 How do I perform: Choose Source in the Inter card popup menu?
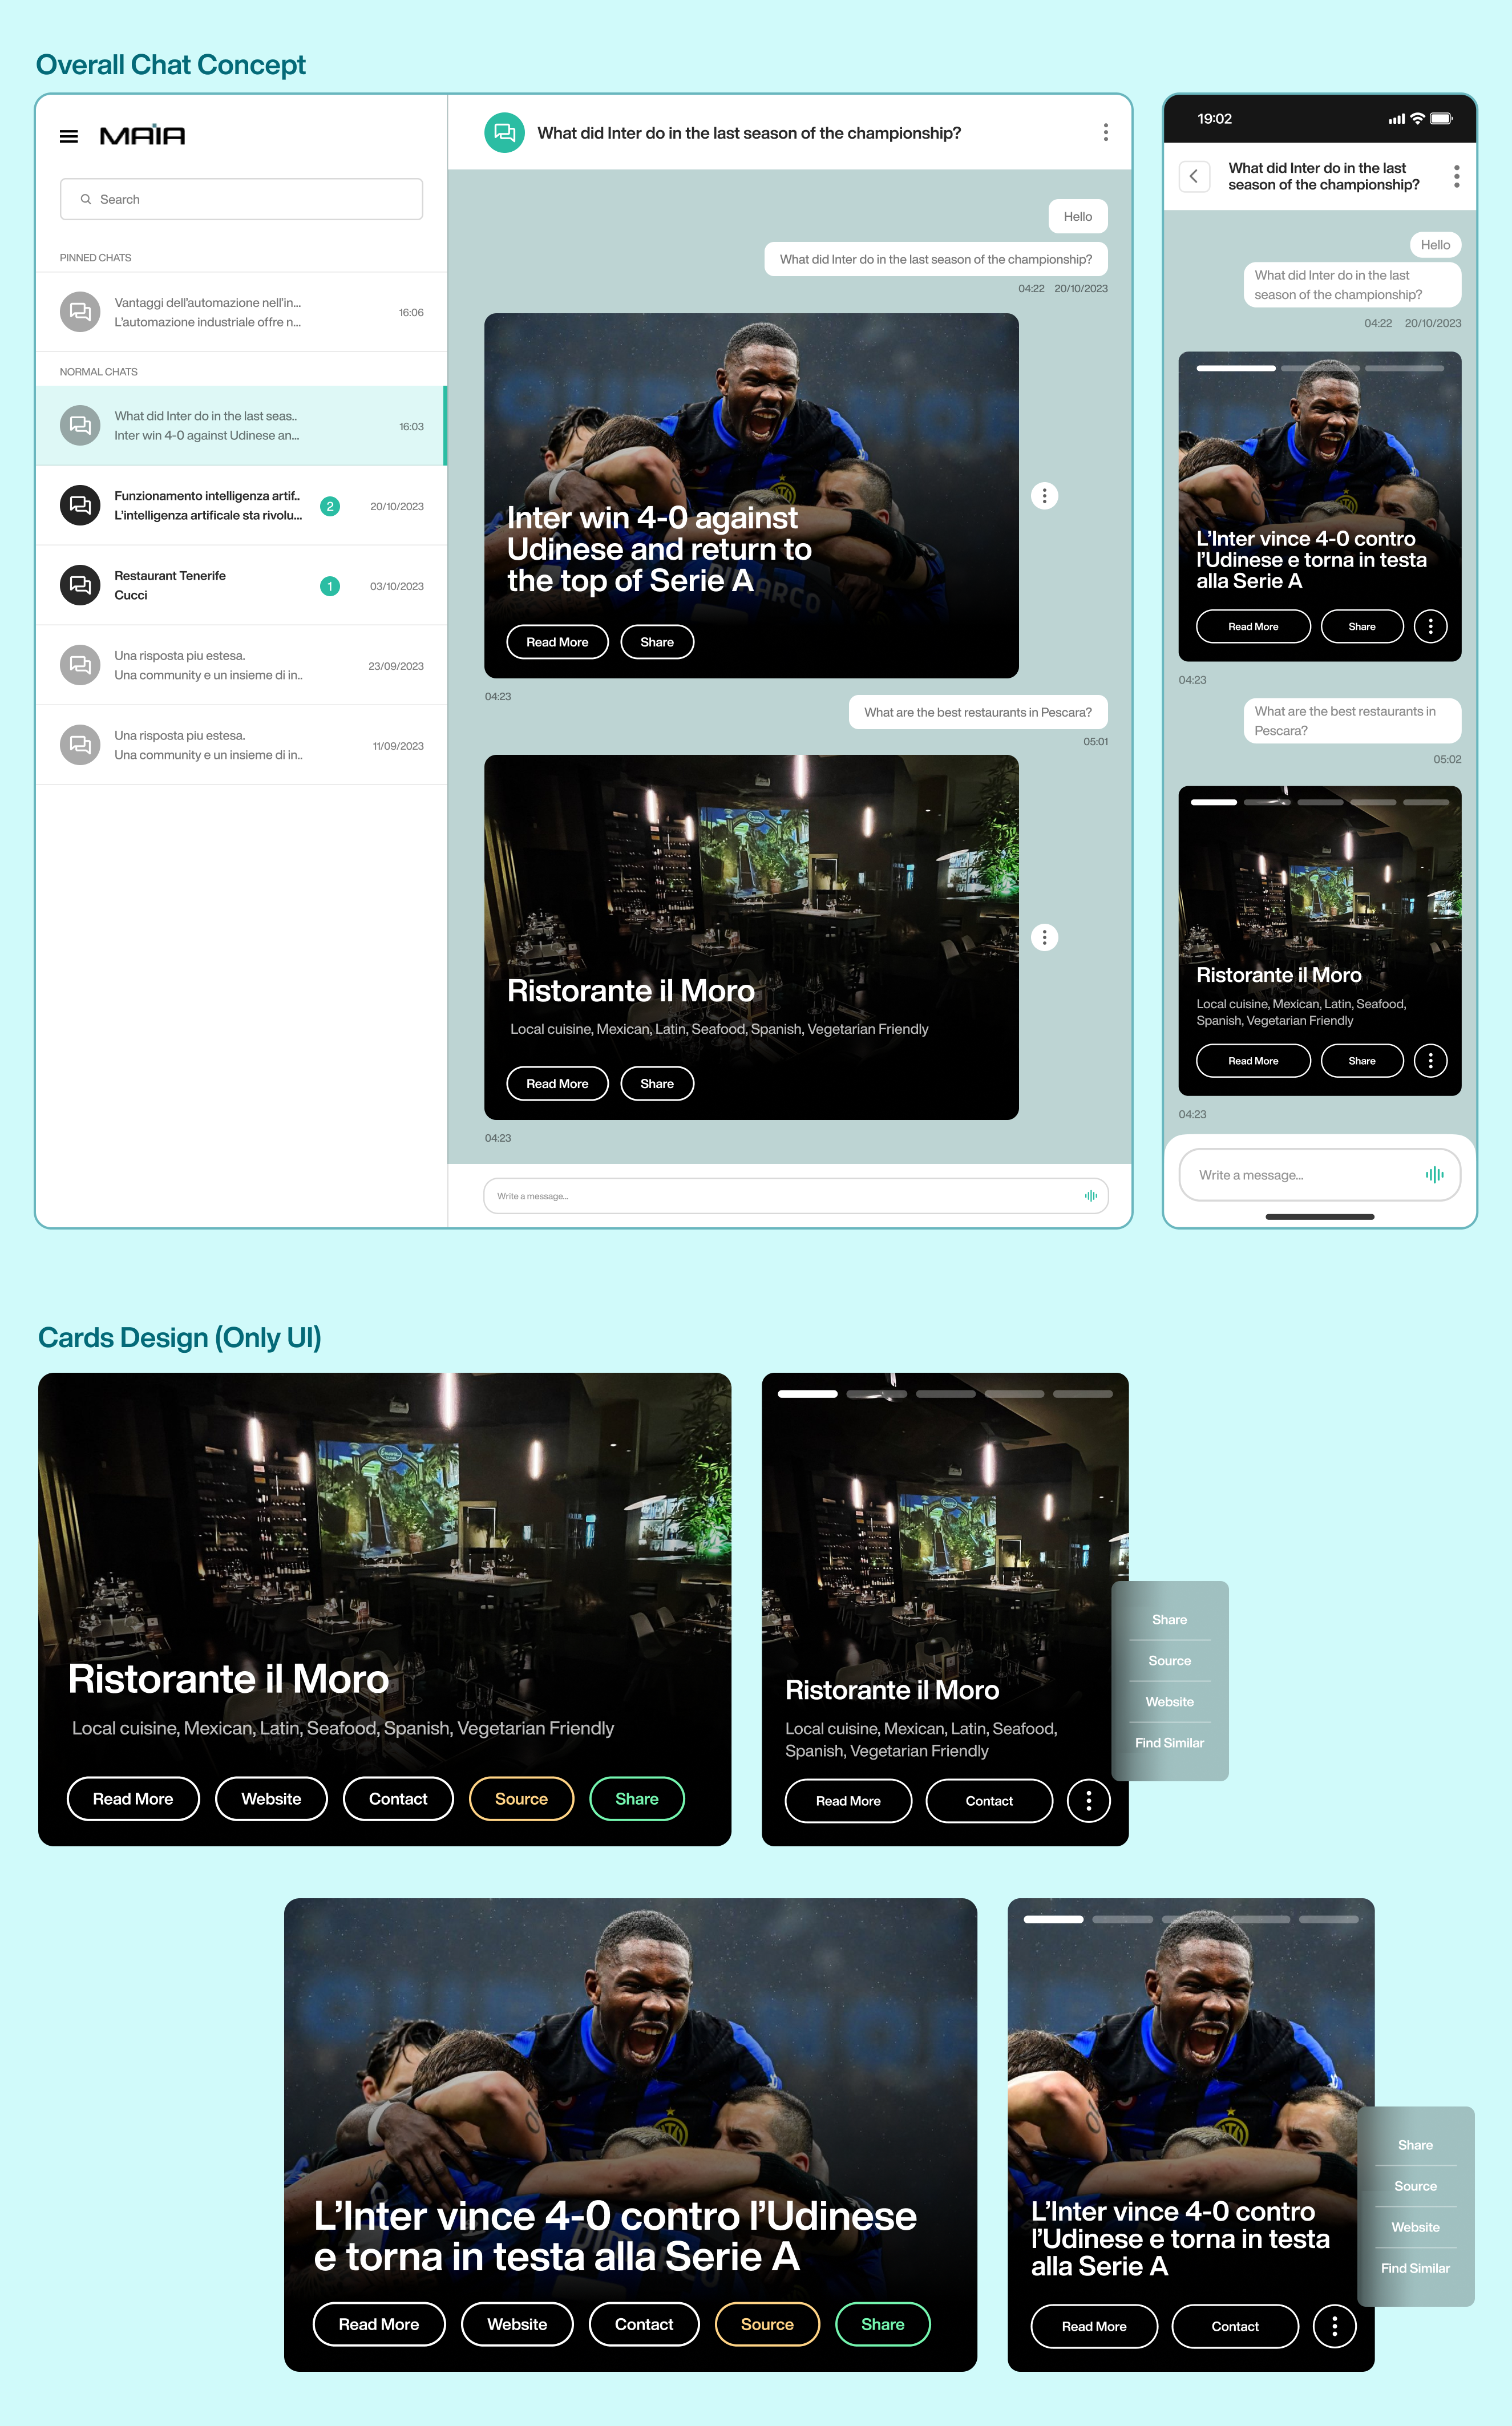pos(1415,2186)
